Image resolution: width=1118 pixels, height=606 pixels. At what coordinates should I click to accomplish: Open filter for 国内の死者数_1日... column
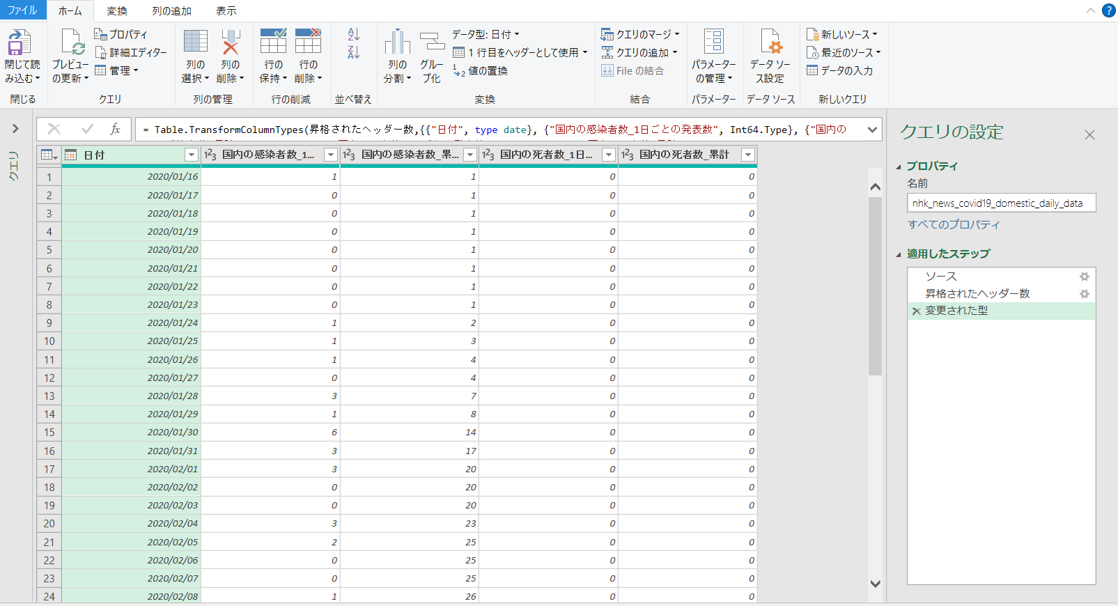(609, 155)
